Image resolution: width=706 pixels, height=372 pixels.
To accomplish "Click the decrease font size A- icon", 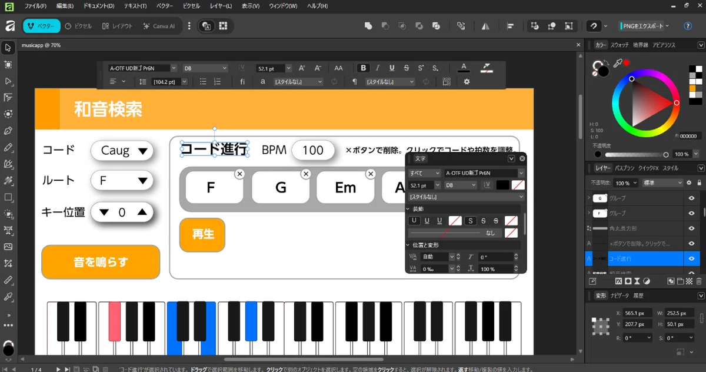I will (x=318, y=68).
